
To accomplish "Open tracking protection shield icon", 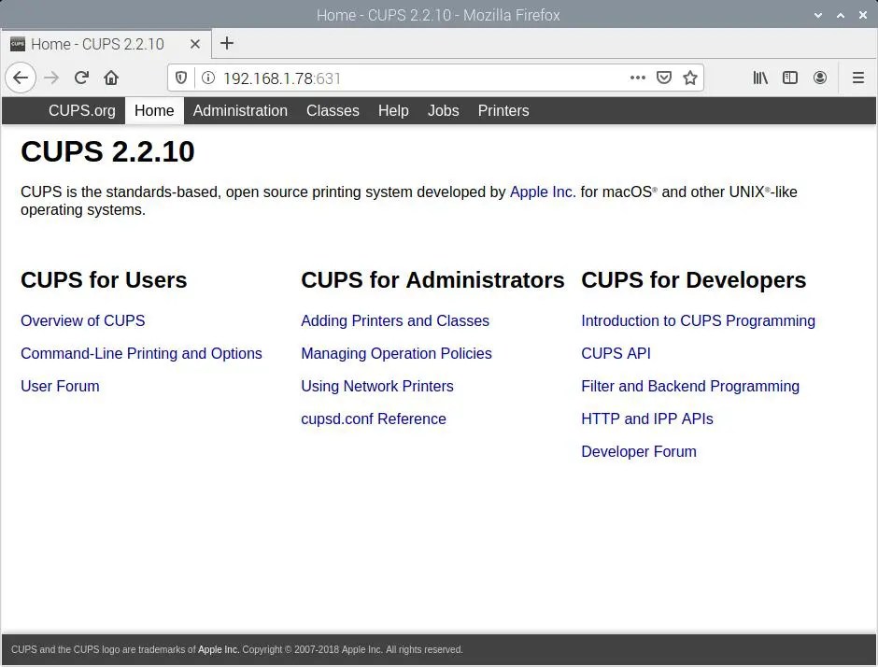I will pos(181,78).
